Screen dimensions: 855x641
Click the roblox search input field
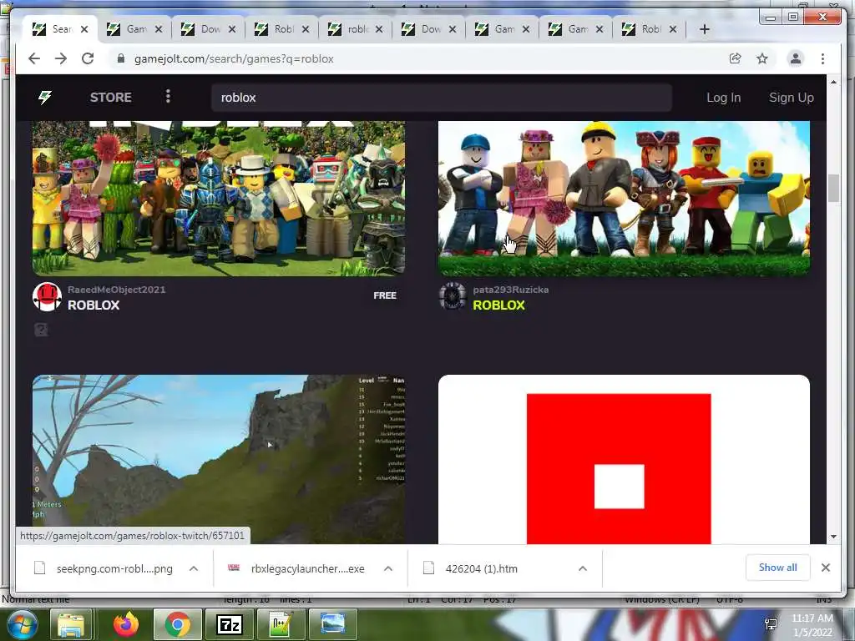click(x=441, y=98)
